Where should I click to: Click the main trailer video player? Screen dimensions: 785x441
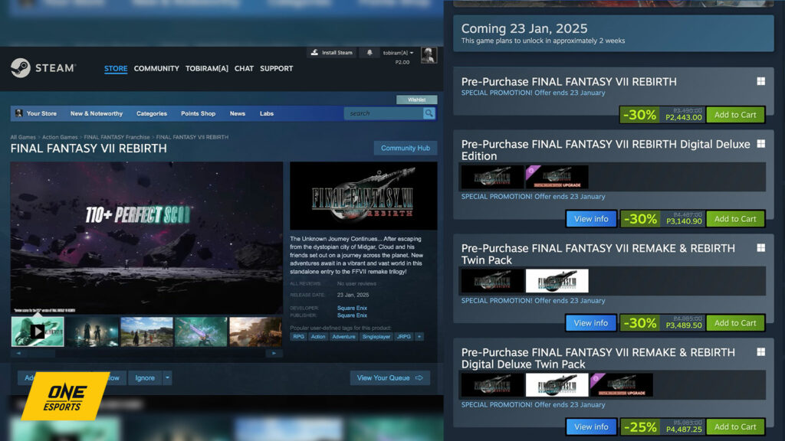146,237
